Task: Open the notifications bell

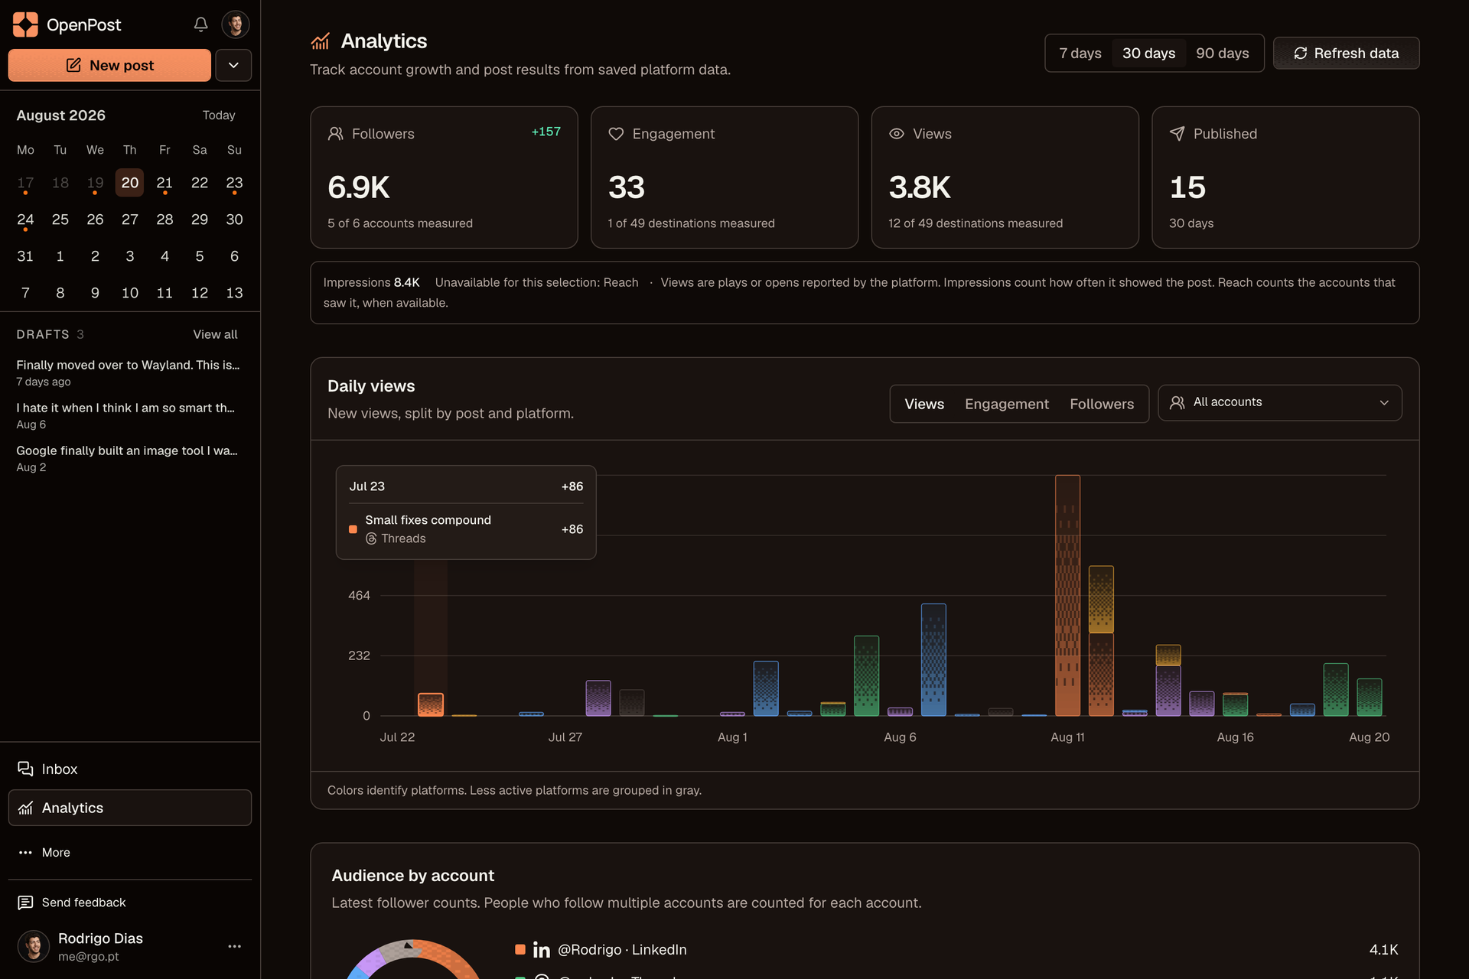Action: tap(200, 24)
